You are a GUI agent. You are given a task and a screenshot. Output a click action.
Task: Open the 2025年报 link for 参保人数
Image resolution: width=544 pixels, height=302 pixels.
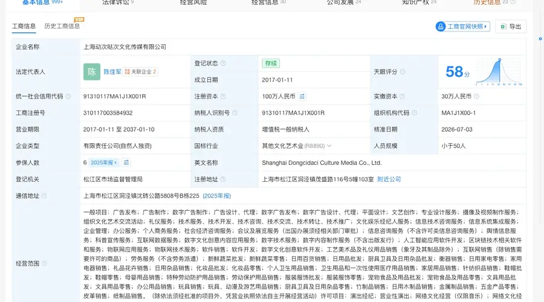click(103, 162)
